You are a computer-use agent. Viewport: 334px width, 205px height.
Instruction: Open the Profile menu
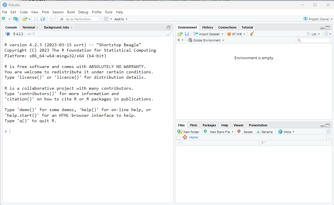[x=97, y=12]
